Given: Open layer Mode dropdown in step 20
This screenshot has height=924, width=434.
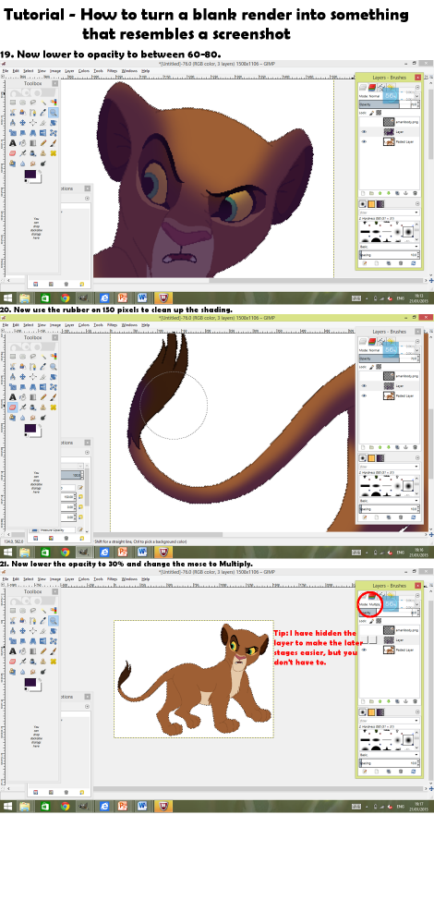Looking at the screenshot, I should pyautogui.click(x=390, y=350).
